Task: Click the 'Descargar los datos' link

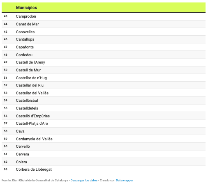Action: (84, 180)
